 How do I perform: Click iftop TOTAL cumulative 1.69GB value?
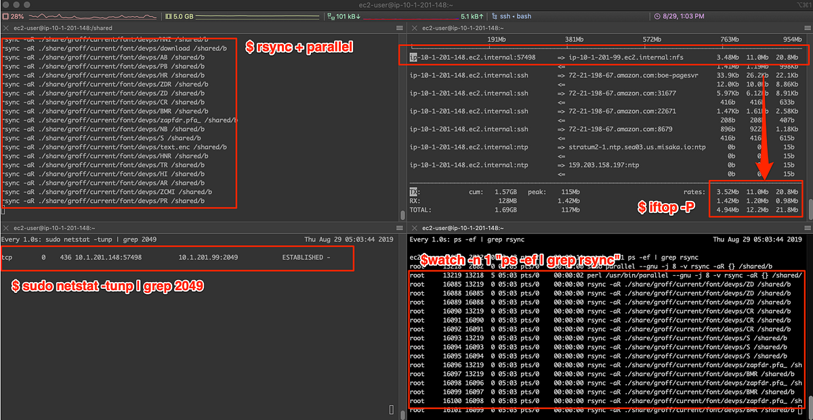tap(505, 210)
